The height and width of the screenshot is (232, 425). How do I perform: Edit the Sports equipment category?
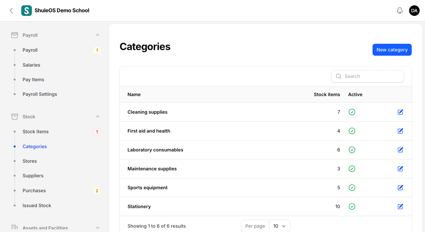(400, 188)
